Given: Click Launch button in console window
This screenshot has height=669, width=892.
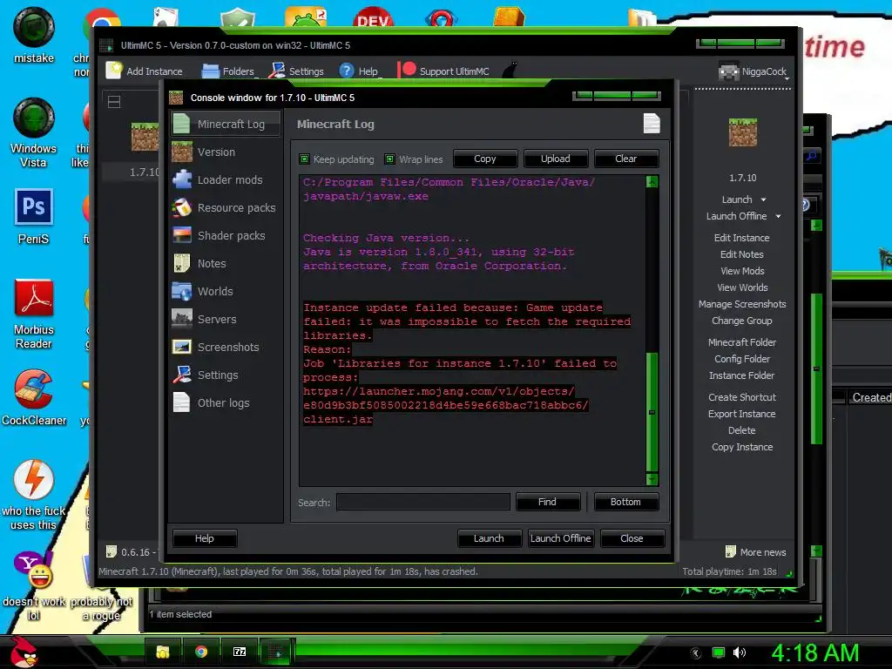Looking at the screenshot, I should pyautogui.click(x=490, y=538).
